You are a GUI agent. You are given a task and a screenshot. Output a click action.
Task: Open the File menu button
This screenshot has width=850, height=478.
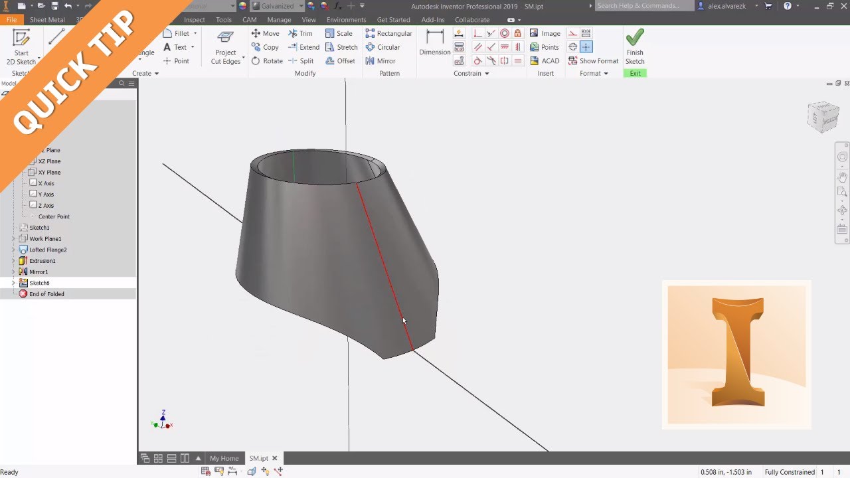11,20
